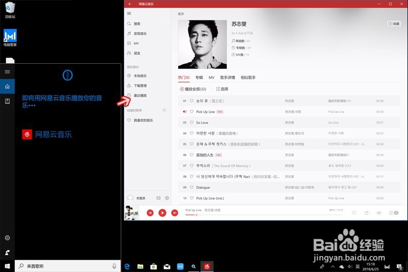Open Microsoft Store from the taskbar
This screenshot has height=272, width=408.
[x=154, y=266]
